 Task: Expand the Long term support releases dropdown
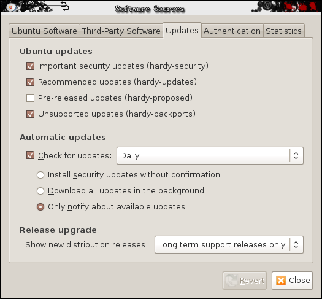(x=229, y=244)
